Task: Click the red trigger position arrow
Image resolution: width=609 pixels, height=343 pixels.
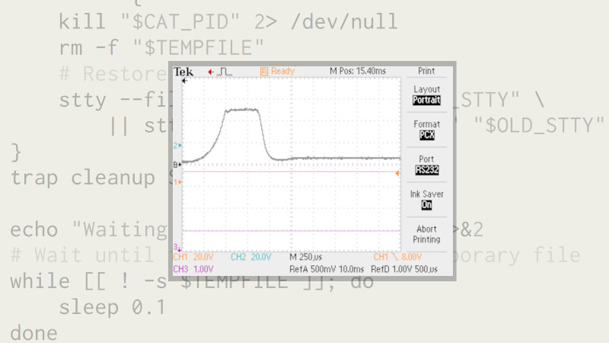Action: coord(211,72)
